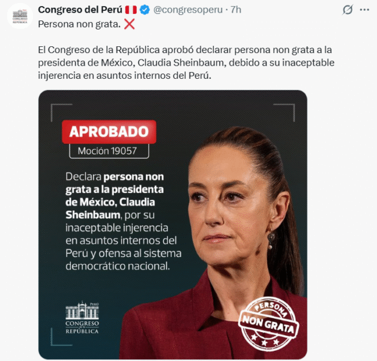Click the blue verified badge

point(145,10)
